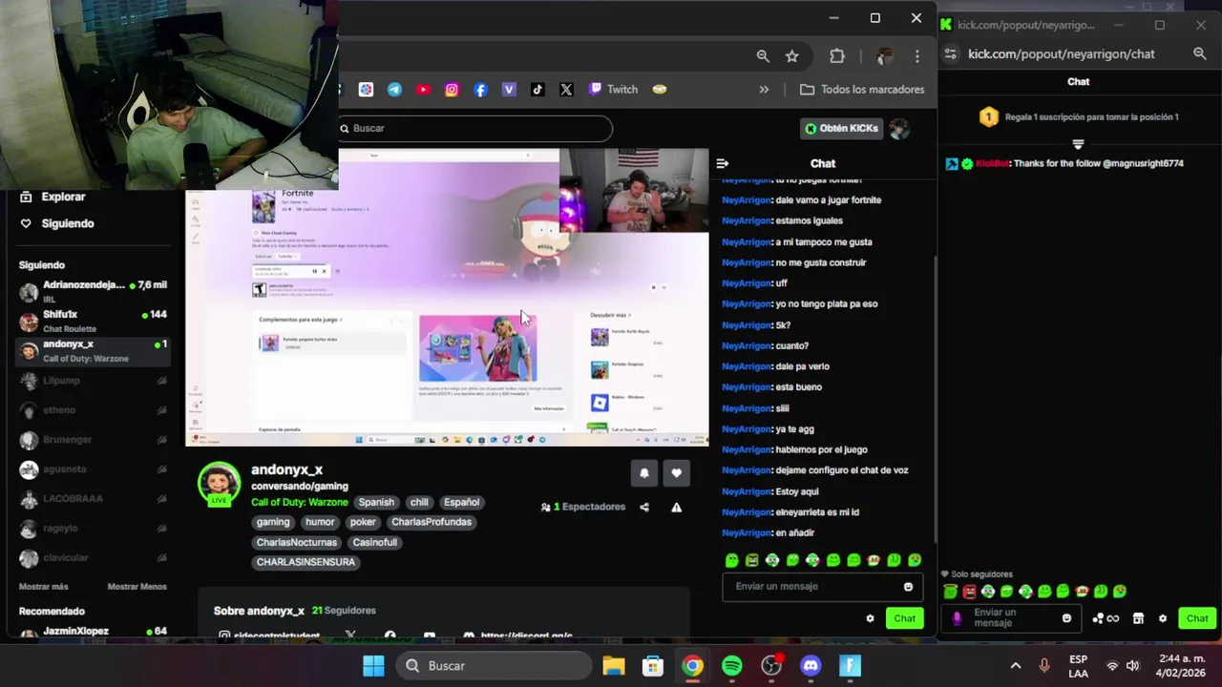The width and height of the screenshot is (1222, 687).
Task: Open File Explorer from the taskbar
Action: click(x=613, y=665)
